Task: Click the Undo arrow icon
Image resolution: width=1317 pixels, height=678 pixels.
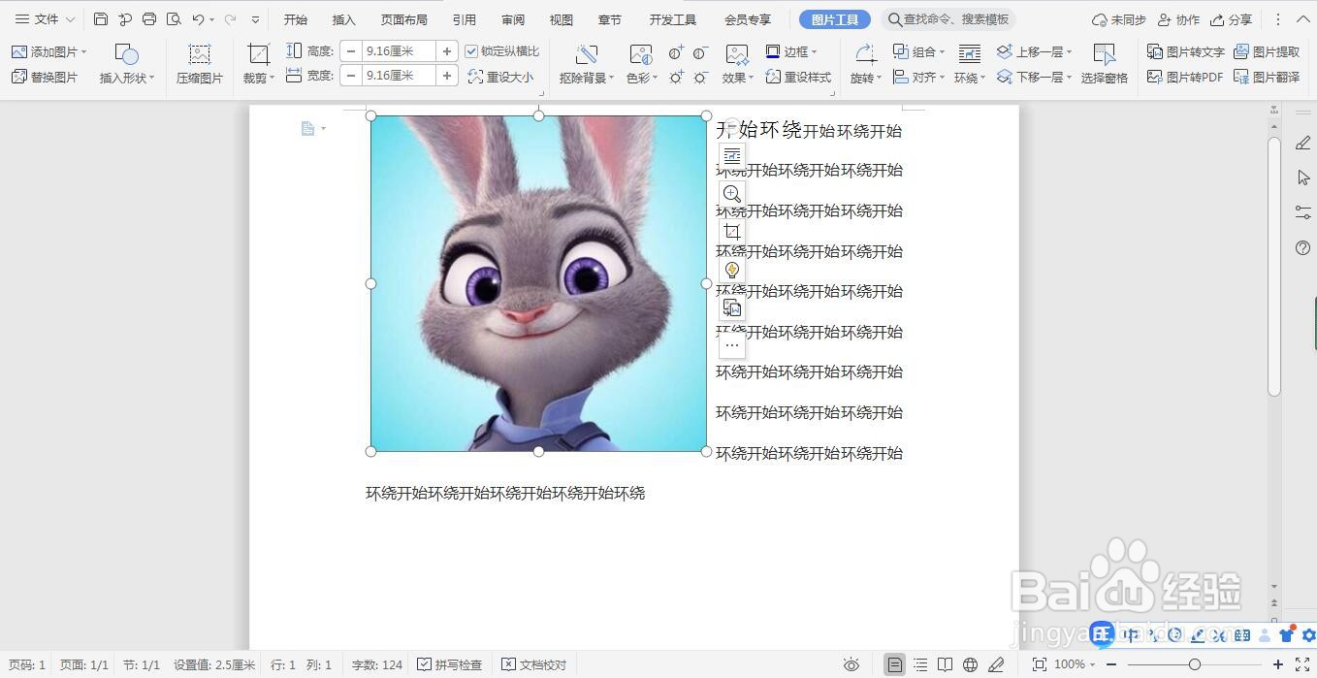Action: point(198,19)
